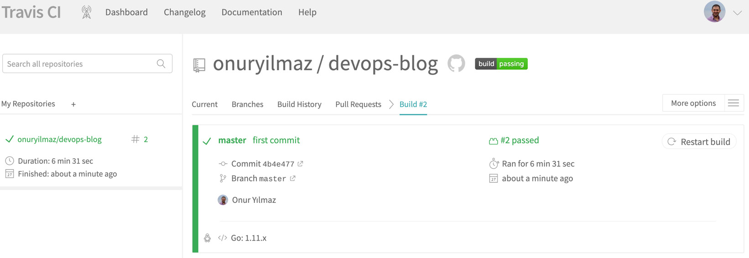
Task: Open Documentation
Action: 252,12
